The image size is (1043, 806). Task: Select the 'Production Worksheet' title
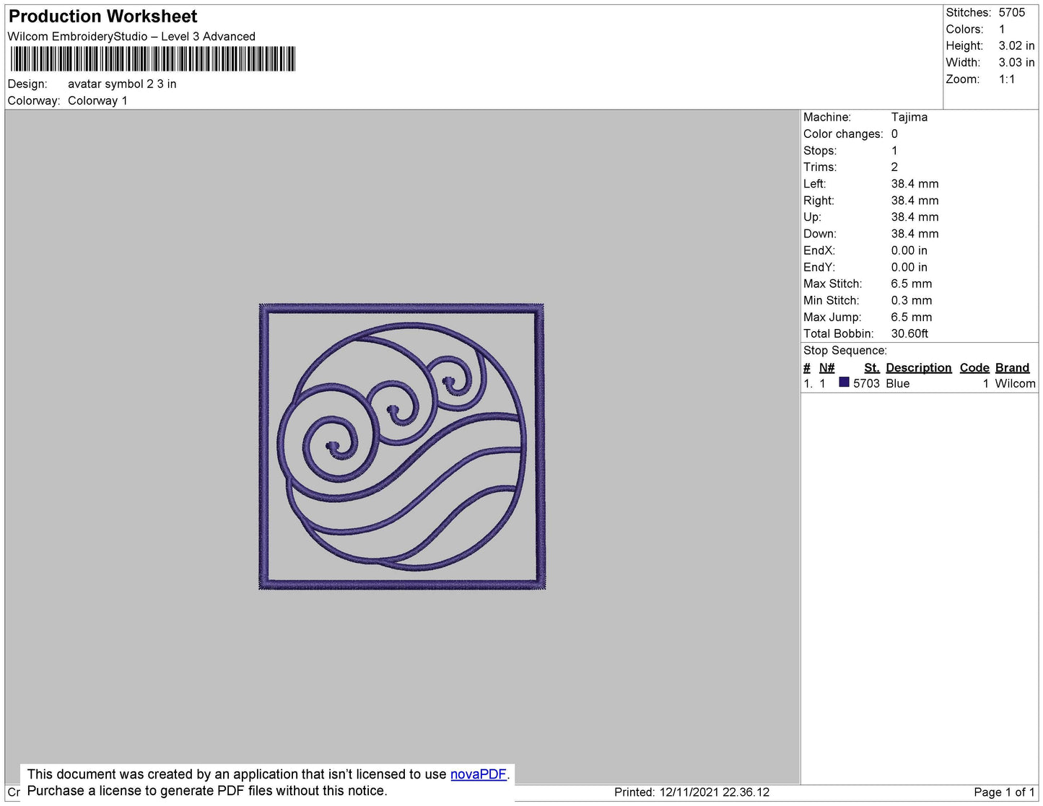[x=102, y=16]
